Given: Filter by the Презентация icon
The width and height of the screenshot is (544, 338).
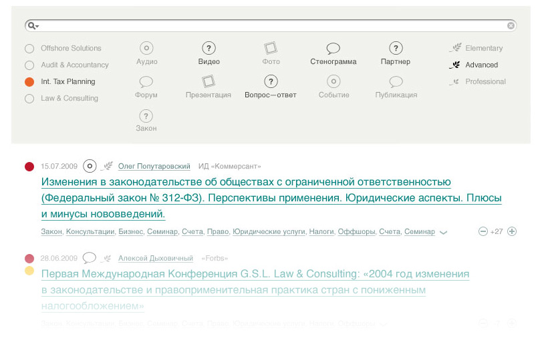Looking at the screenshot, I should click(x=209, y=81).
